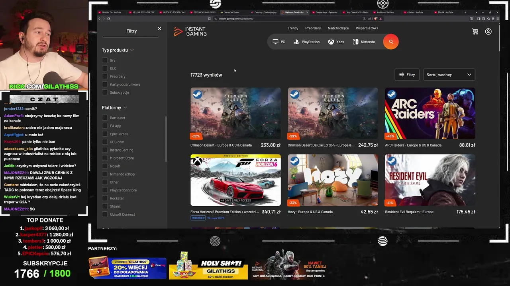Open the ARC Raiders game thumbnail
This screenshot has height=286, width=510.
[430, 113]
